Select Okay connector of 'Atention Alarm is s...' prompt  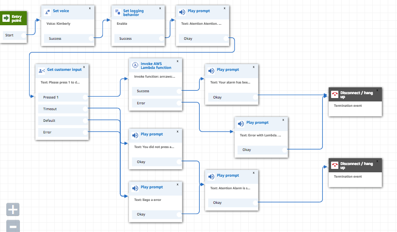(255, 202)
